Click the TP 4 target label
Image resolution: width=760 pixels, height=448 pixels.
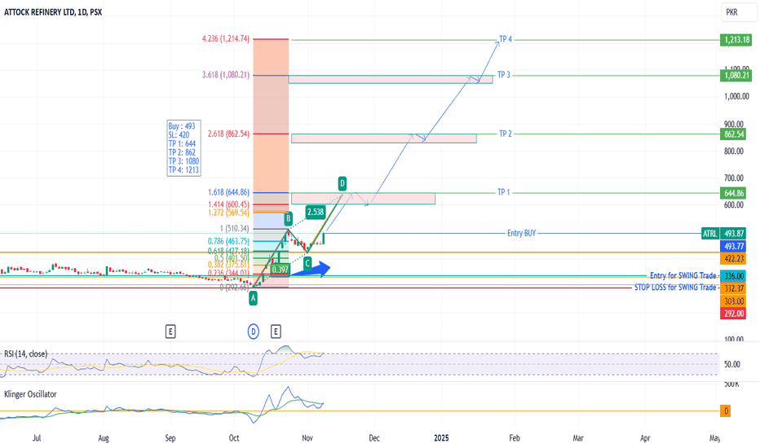[506, 39]
